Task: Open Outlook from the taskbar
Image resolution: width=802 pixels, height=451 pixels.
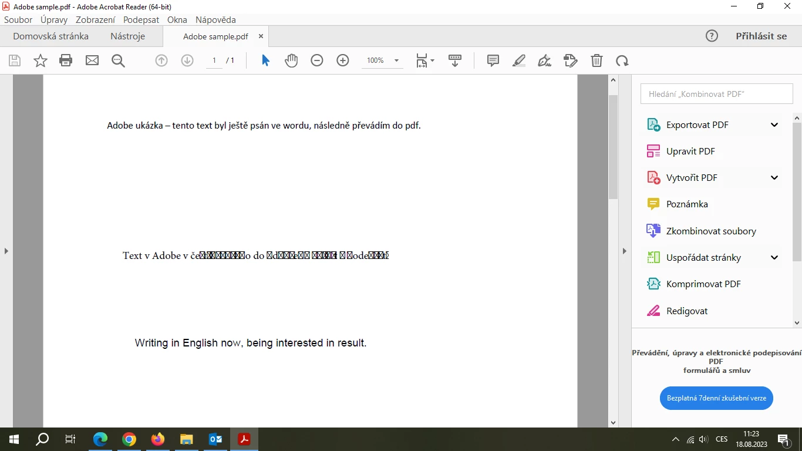Action: [x=215, y=439]
